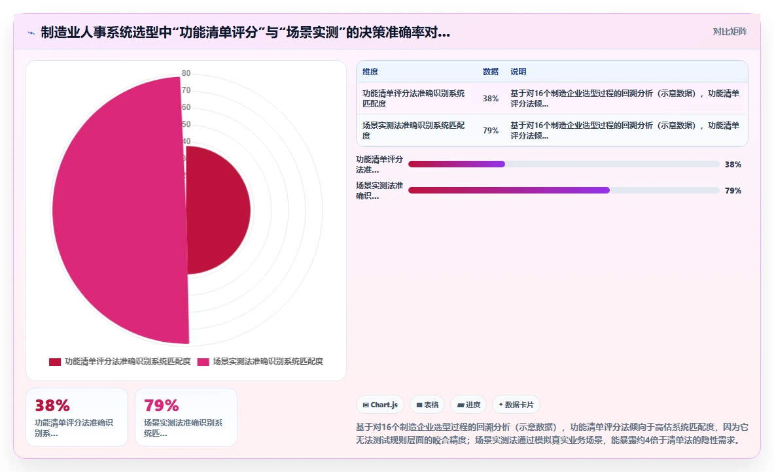
Task: Click the 维度 column header
Action: tap(370, 71)
